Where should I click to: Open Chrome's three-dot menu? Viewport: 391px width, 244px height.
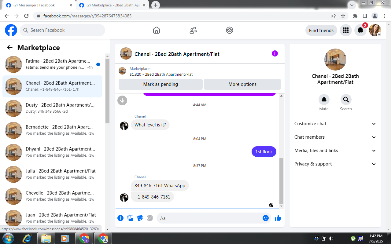(384, 16)
